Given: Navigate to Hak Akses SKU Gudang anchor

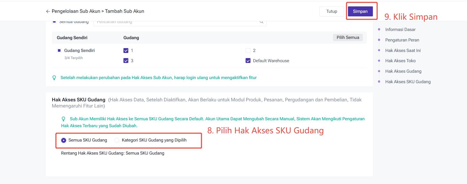Looking at the screenshot, I should (x=408, y=82).
